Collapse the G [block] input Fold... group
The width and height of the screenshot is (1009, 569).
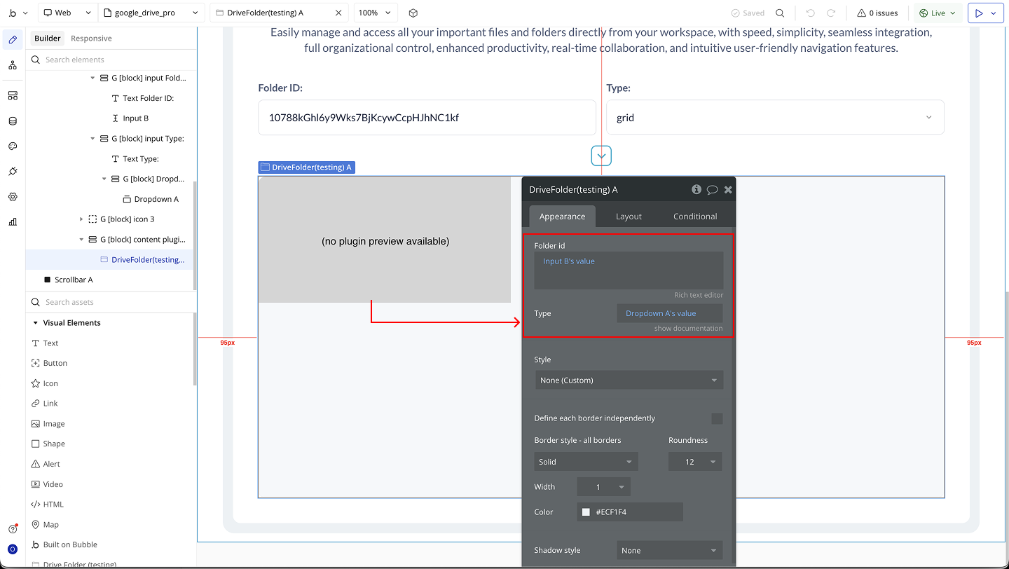click(x=92, y=78)
